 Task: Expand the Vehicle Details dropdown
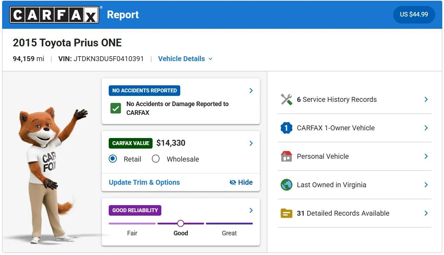coord(185,59)
